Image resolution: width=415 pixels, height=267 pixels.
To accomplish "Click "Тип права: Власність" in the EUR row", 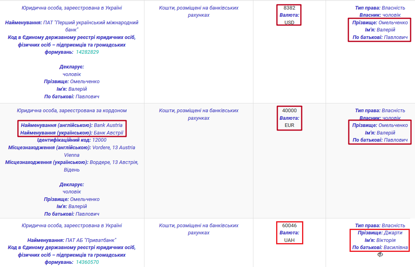I will pos(380,111).
